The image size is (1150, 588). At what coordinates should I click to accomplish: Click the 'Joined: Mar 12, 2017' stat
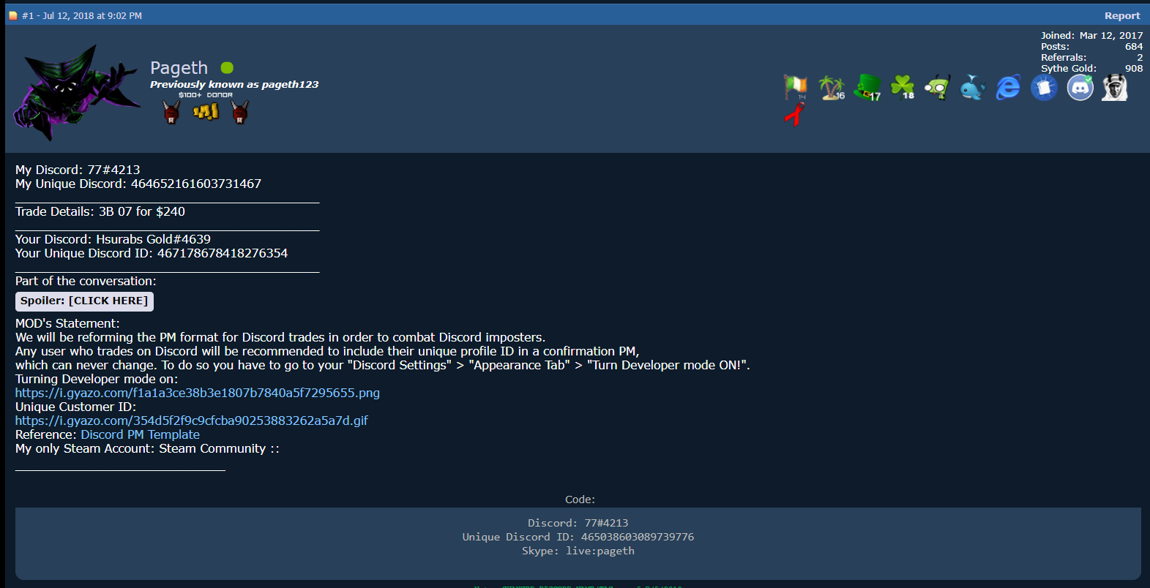[1091, 35]
